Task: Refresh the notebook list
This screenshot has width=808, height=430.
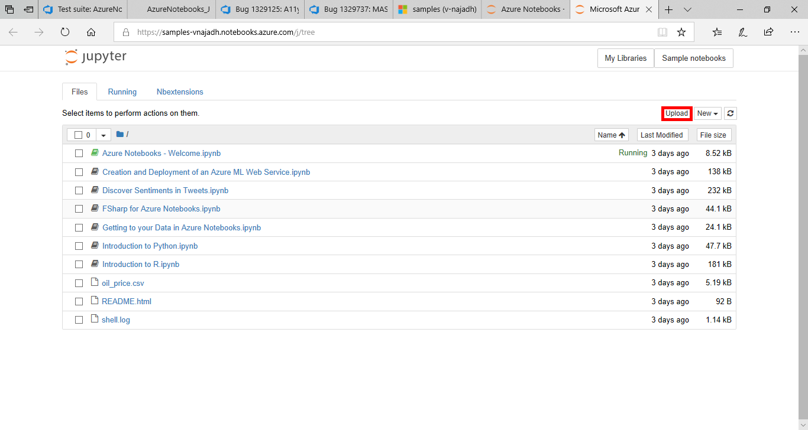Action: click(x=730, y=113)
